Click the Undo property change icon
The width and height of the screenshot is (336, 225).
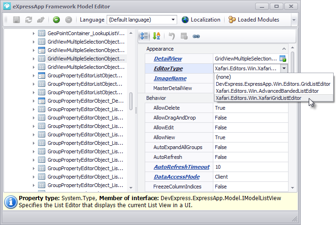172,36
